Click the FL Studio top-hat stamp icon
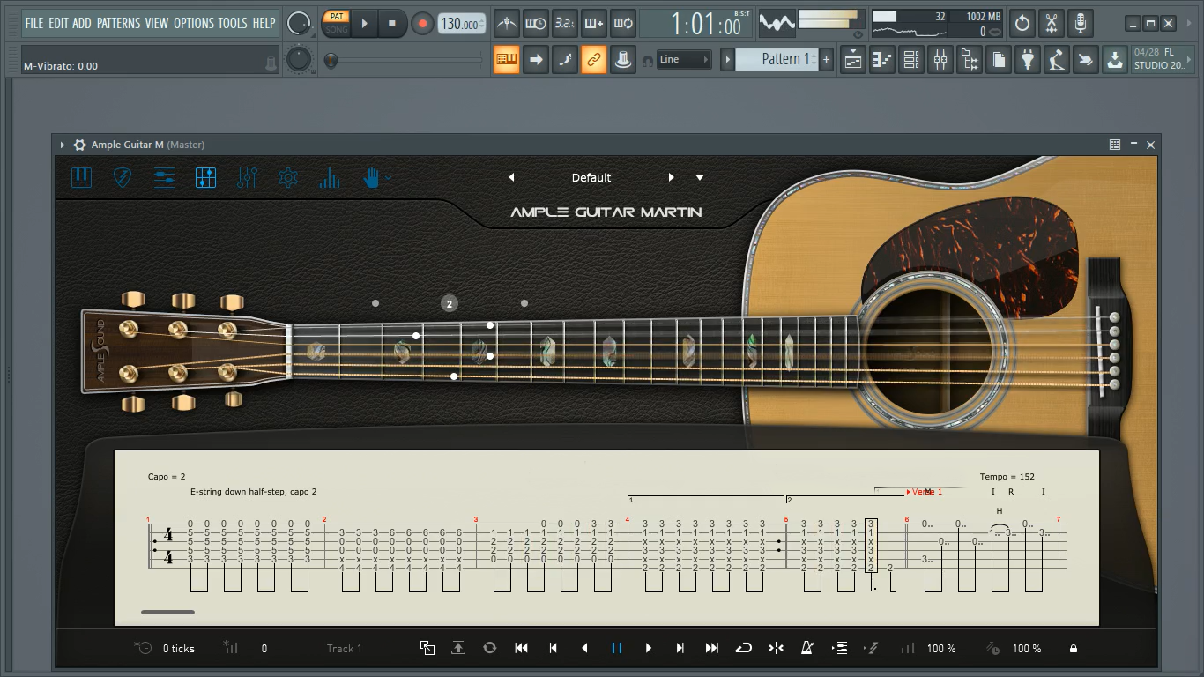 pos(624,59)
